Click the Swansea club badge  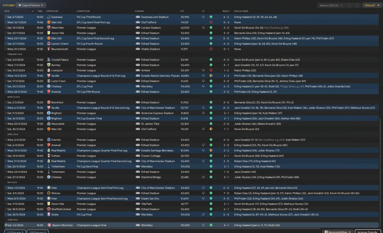tap(49, 17)
